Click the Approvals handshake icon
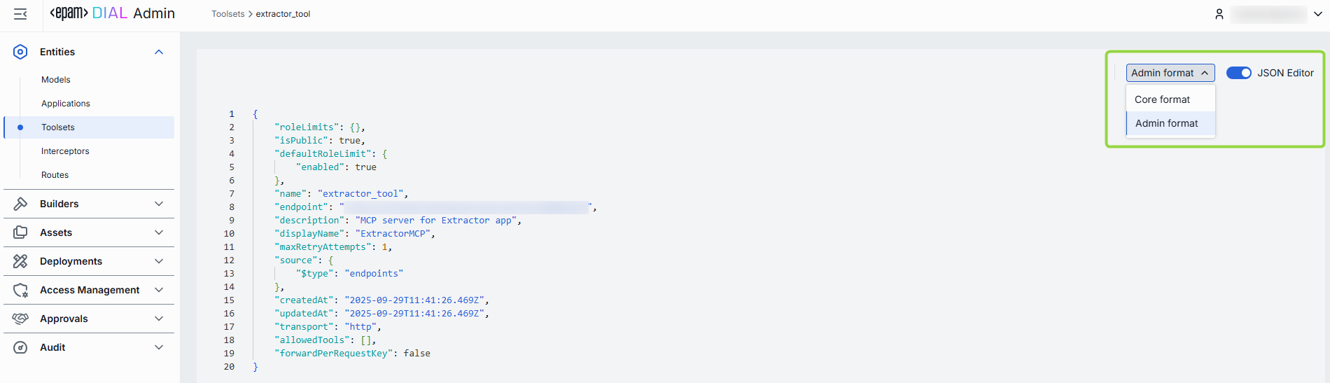 (20, 319)
